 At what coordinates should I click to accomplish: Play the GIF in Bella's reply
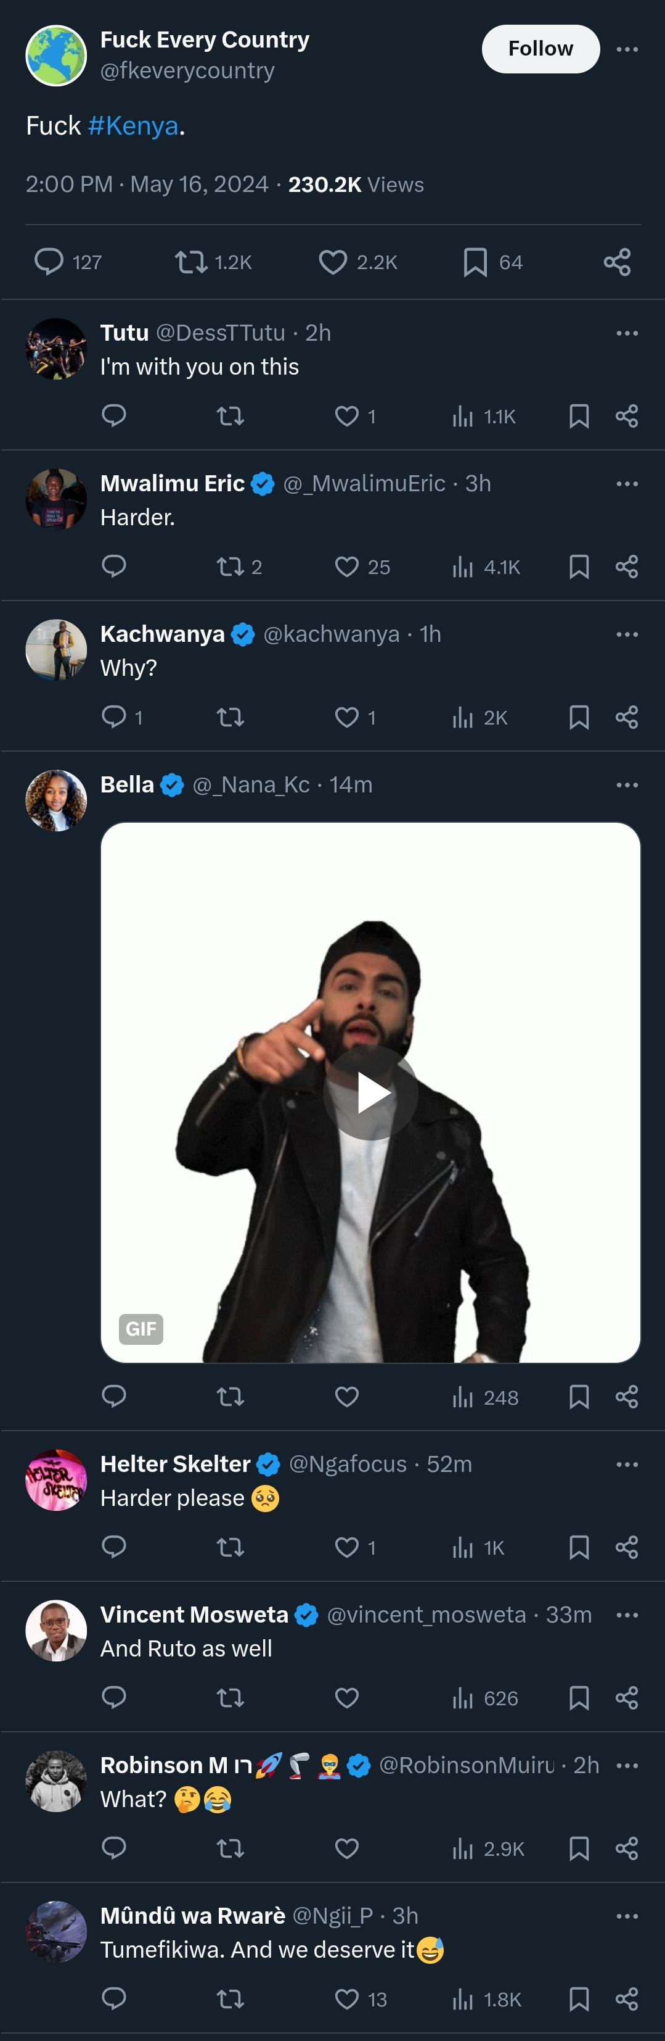pos(370,1092)
